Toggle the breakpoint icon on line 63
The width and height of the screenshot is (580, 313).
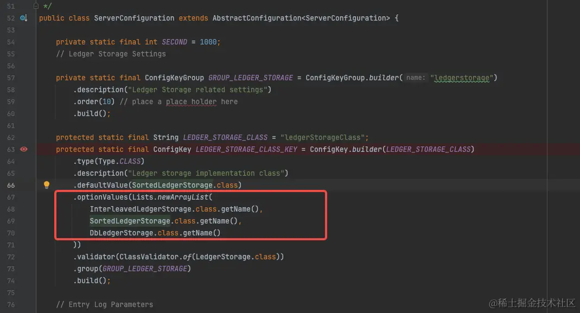point(24,149)
